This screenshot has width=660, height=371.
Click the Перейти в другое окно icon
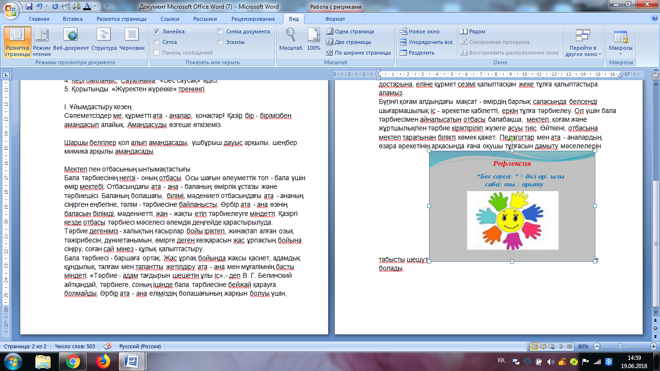583,42
